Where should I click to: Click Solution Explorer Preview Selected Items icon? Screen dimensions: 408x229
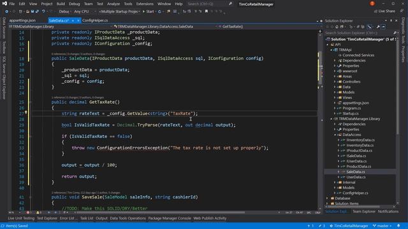click(x=383, y=27)
